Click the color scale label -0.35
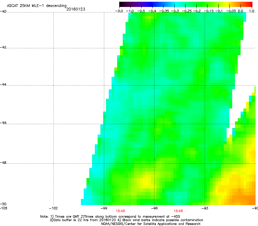This screenshot has height=226, width=258. point(164,11)
